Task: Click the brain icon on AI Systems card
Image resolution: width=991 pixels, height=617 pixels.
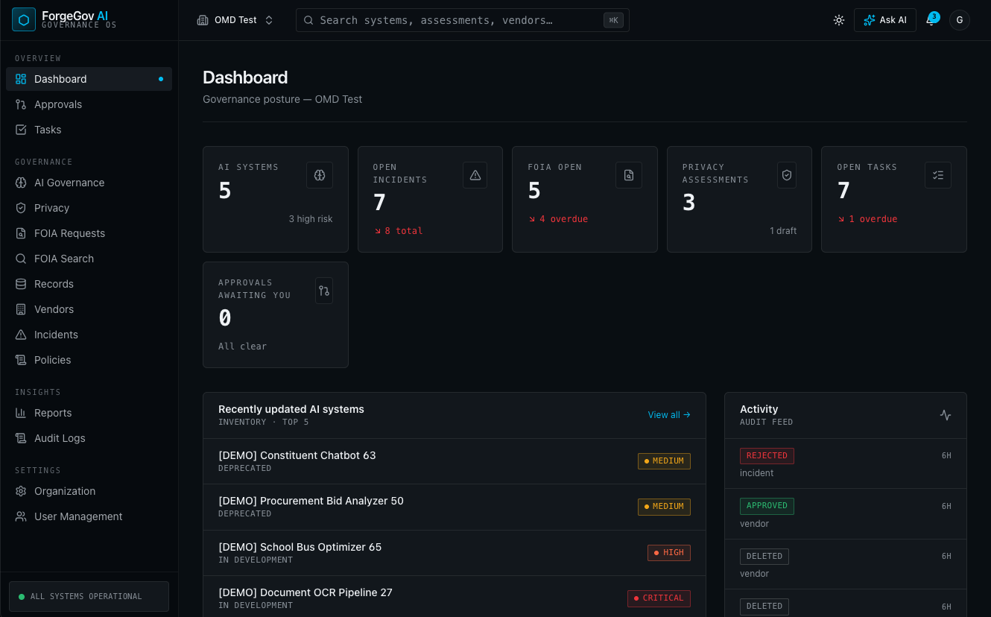Action: [320, 175]
